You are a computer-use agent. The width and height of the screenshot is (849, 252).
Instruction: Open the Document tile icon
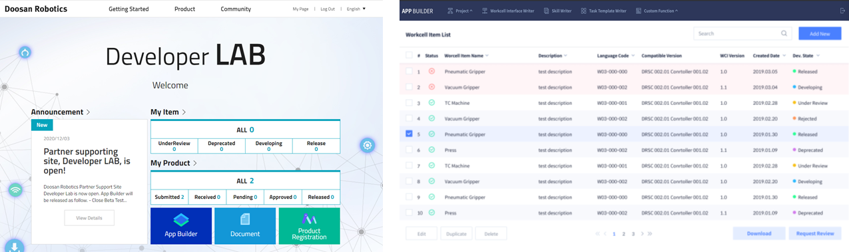click(x=245, y=219)
